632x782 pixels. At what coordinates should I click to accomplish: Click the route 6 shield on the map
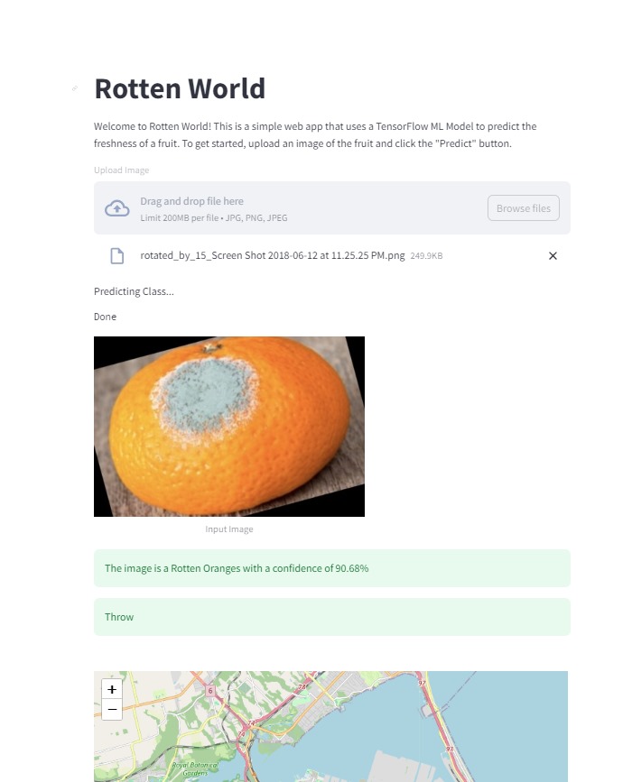(x=209, y=690)
